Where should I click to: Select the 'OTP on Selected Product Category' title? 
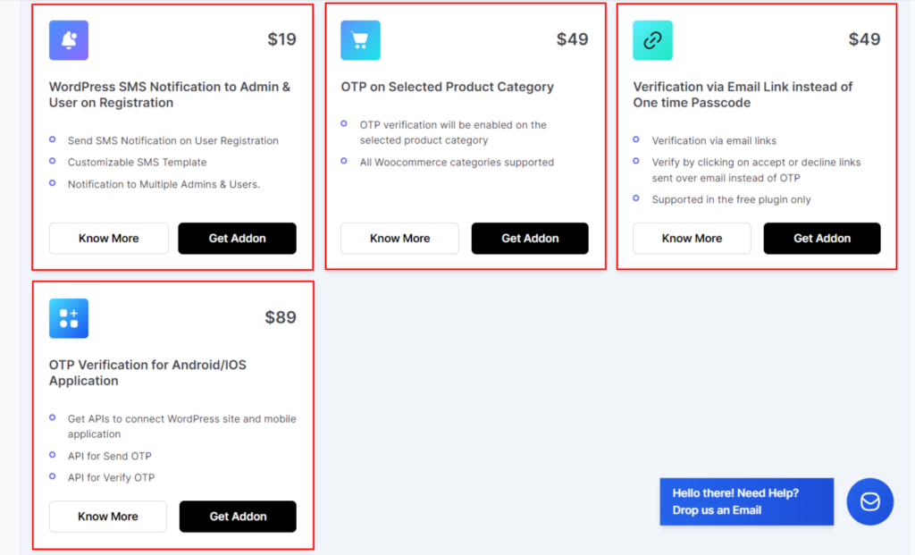click(x=447, y=87)
